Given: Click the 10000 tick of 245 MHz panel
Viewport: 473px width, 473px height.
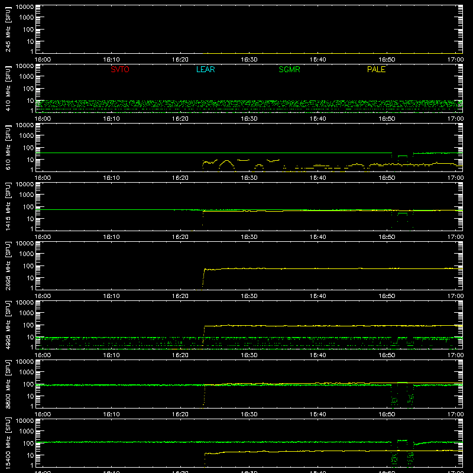Looking at the screenshot, I should point(25,7).
